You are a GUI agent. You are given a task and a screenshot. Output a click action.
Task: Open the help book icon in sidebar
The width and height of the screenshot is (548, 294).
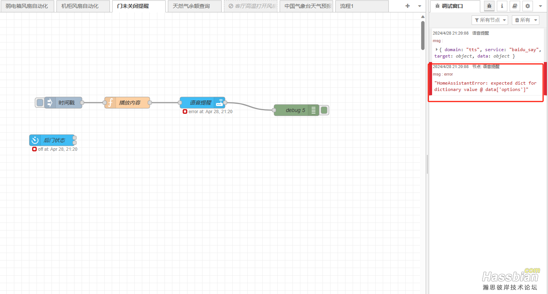point(515,6)
